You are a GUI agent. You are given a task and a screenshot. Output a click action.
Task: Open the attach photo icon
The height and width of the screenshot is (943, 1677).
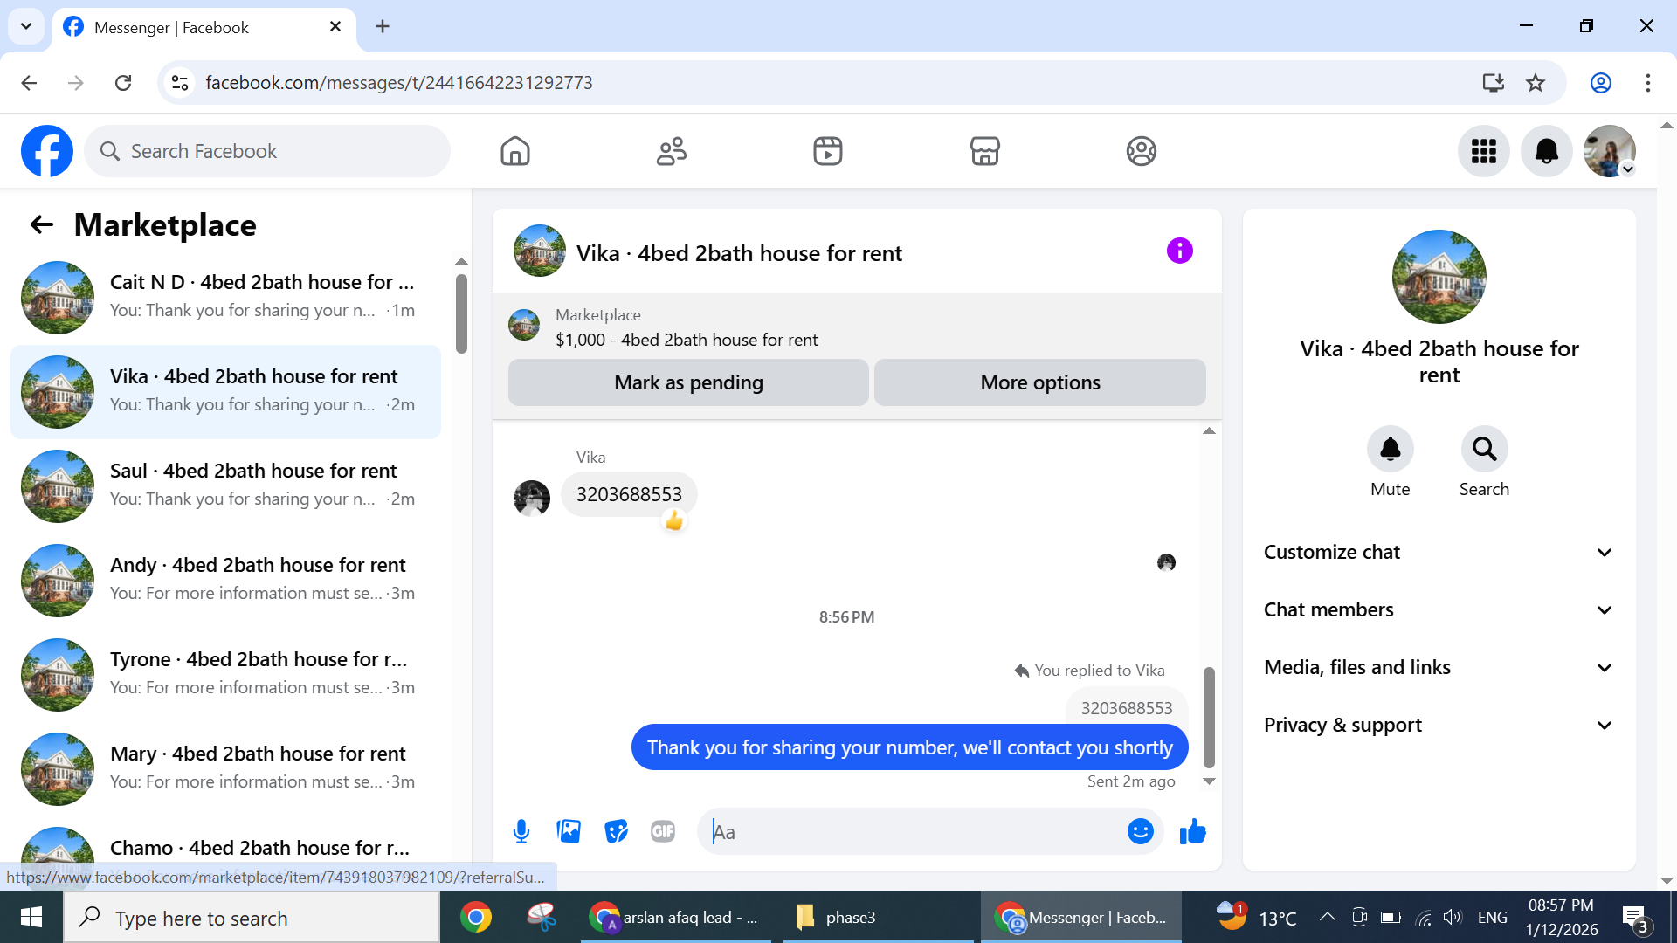click(569, 831)
